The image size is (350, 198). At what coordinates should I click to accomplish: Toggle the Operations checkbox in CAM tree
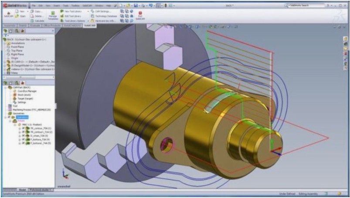coord(8,117)
